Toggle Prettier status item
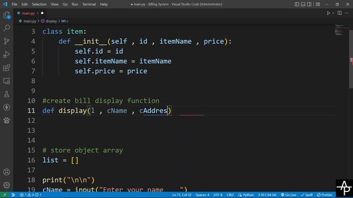 tap(324, 195)
